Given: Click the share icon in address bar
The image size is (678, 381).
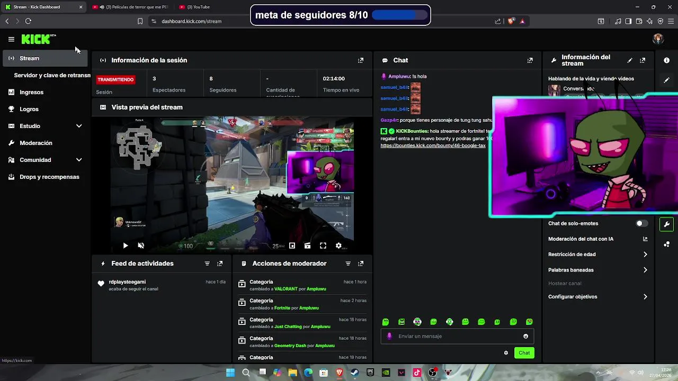Looking at the screenshot, I should pos(498,21).
